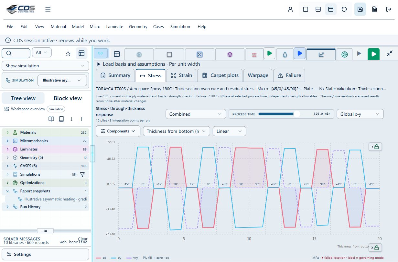The height and width of the screenshot is (262, 398).
Task: Open the grey play-circle workflow tab
Action: [139, 54]
